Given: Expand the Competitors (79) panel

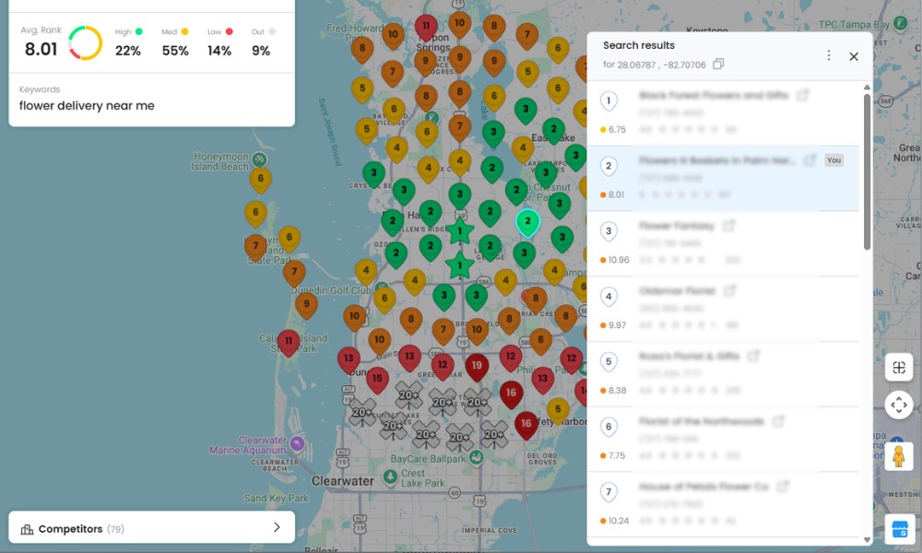Looking at the screenshot, I should point(152,528).
